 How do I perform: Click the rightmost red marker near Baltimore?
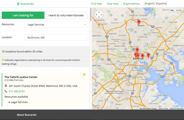click(148, 55)
